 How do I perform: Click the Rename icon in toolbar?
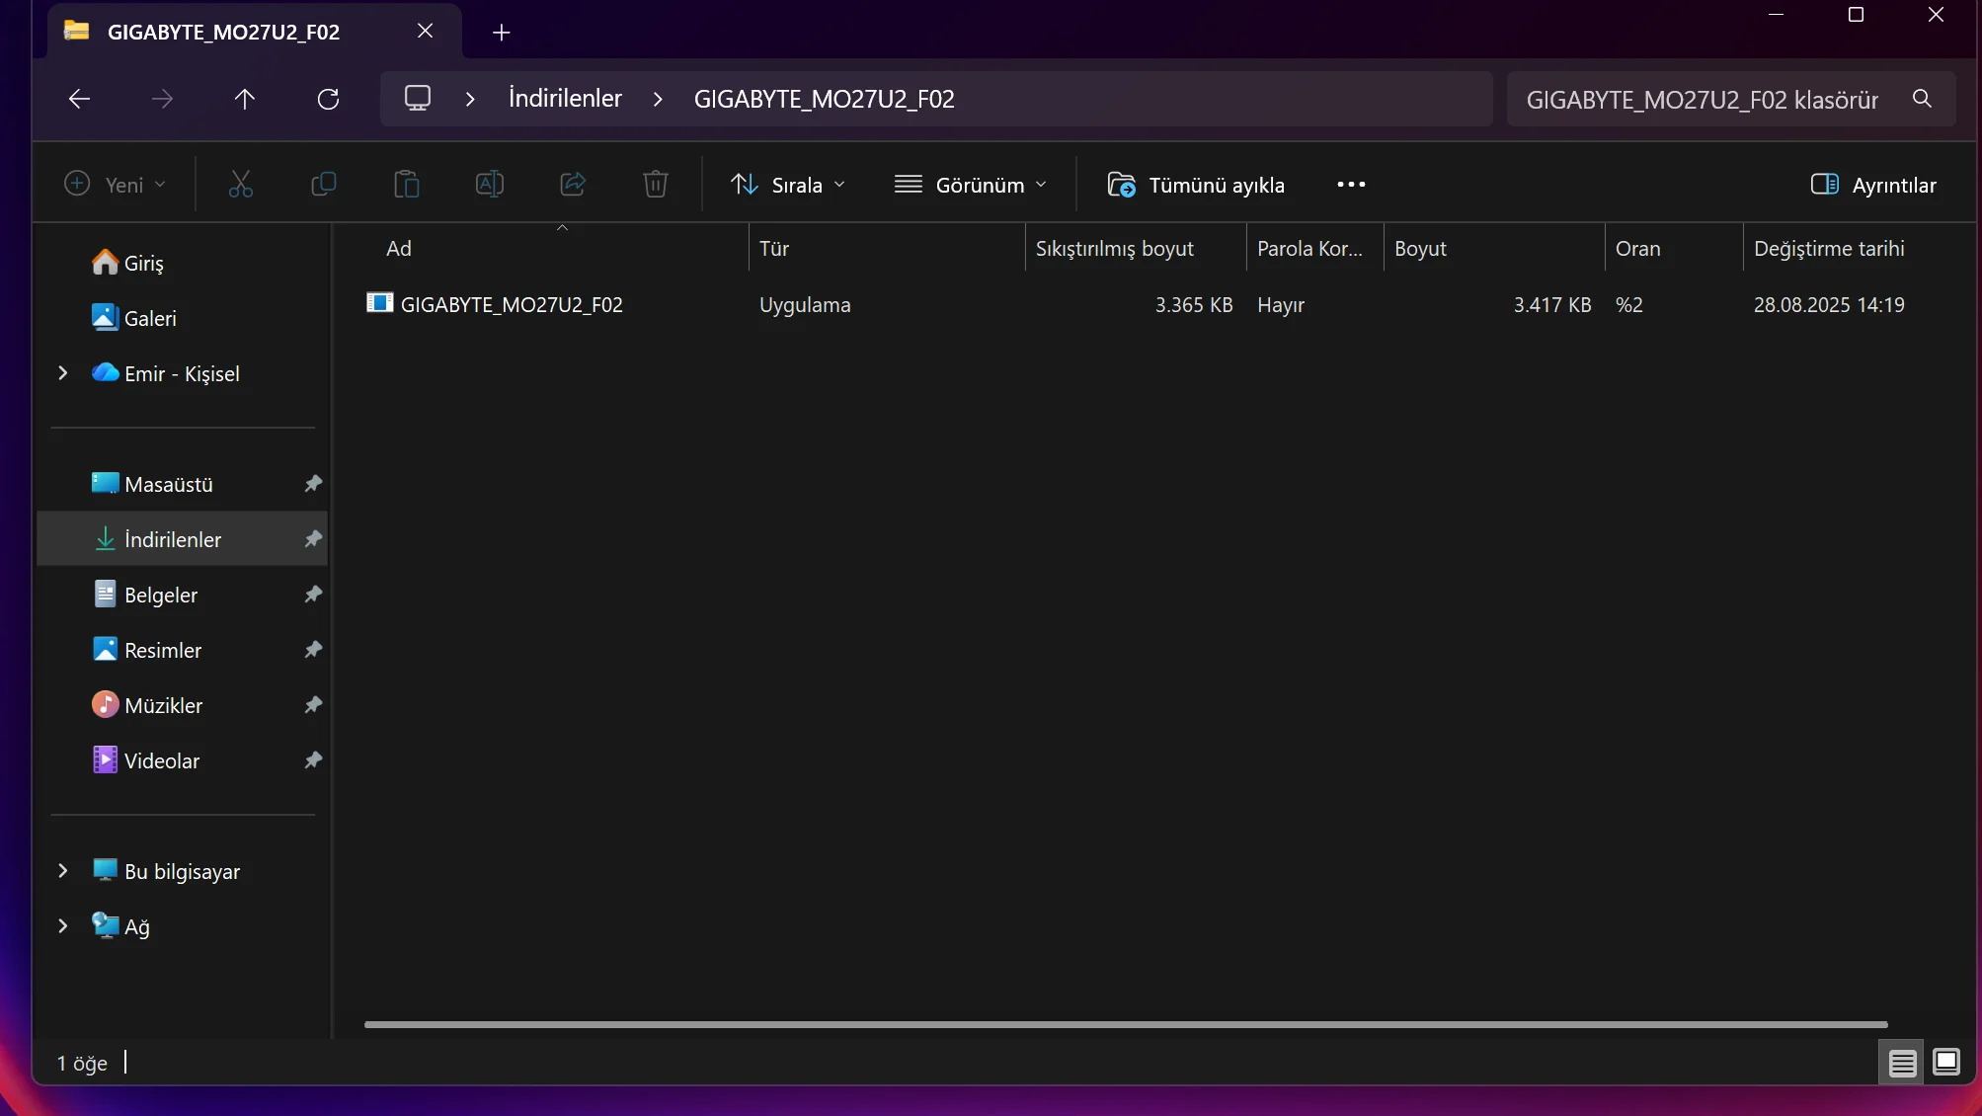(x=490, y=185)
